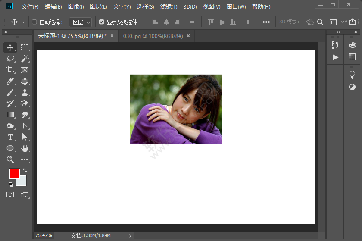
Task: Toggle Quick Mask mode button
Action: pyautogui.click(x=10, y=194)
